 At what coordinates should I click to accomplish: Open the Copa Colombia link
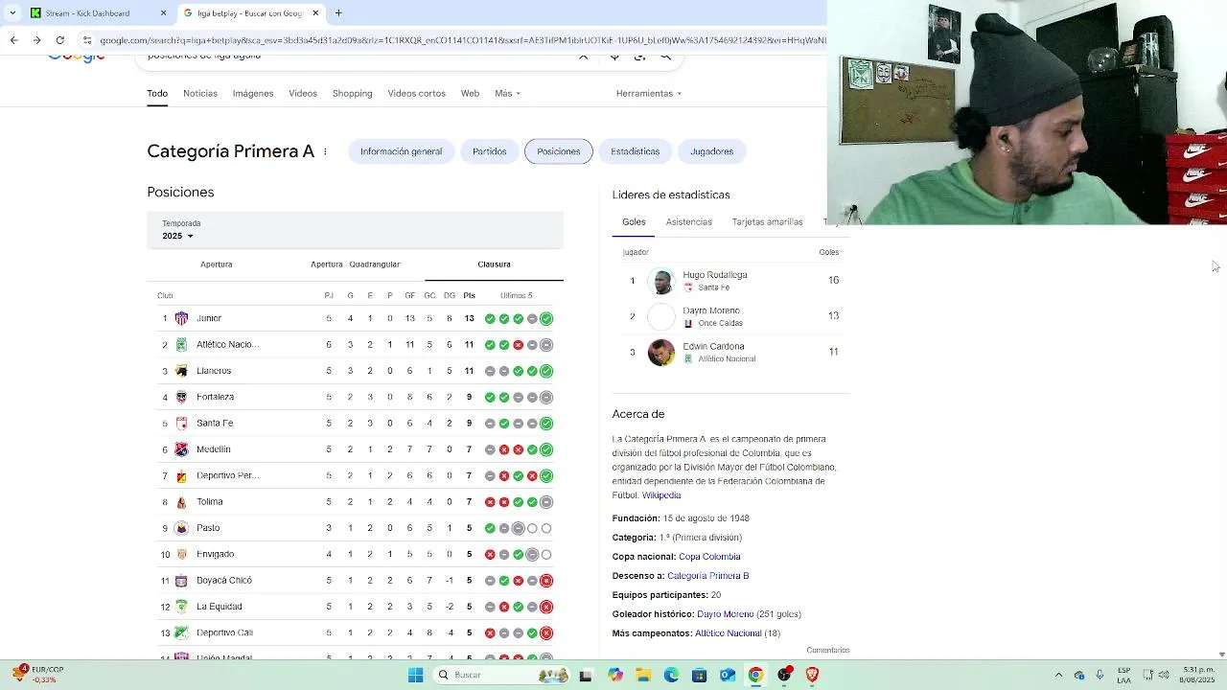pyautogui.click(x=709, y=557)
